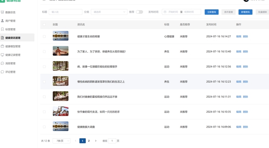
Task: Check the row 我们对健康的重视程度
Action: (x=44, y=97)
